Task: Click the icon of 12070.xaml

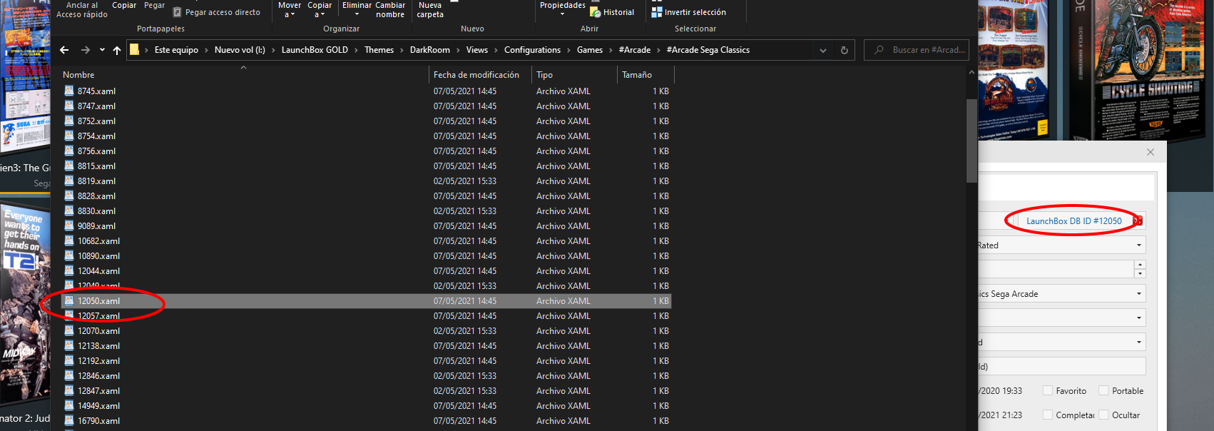Action: [69, 330]
